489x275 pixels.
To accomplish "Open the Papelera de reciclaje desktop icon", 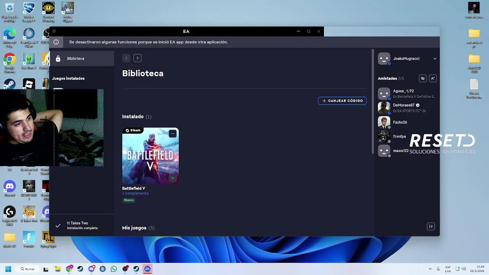I will pos(10,13).
